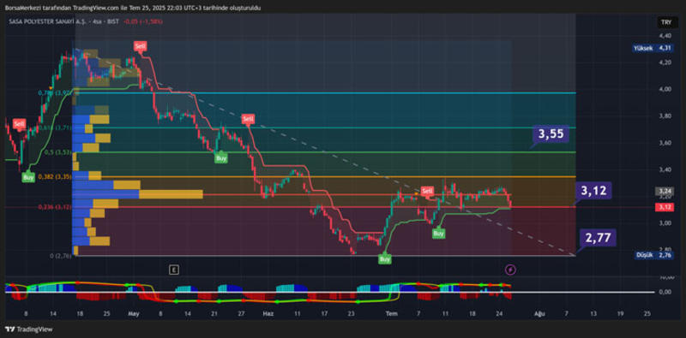Screen dimensions: 686x338
Task: Click the 4,00 price axis label
Action: (x=665, y=89)
